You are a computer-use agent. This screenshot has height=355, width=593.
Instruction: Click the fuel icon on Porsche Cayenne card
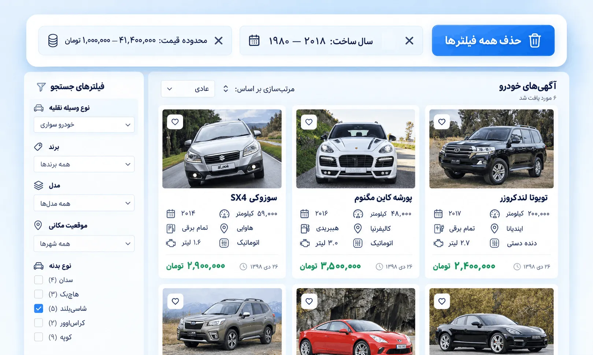coord(305,229)
